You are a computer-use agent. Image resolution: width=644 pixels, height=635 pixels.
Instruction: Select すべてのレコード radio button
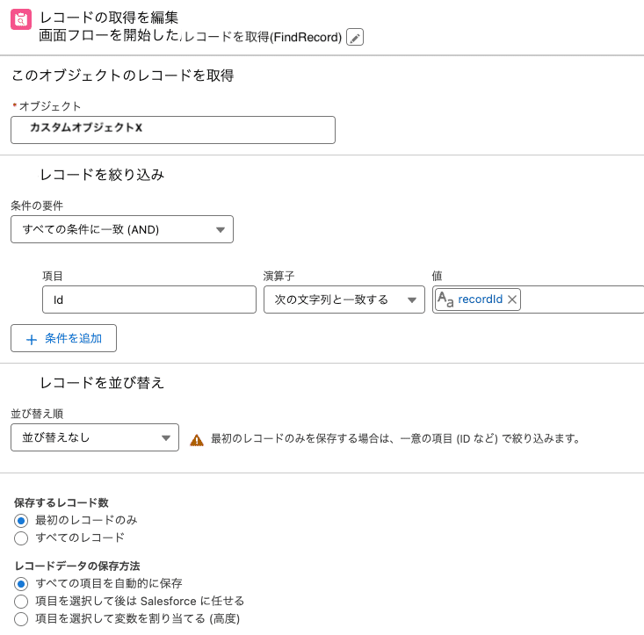pyautogui.click(x=21, y=538)
